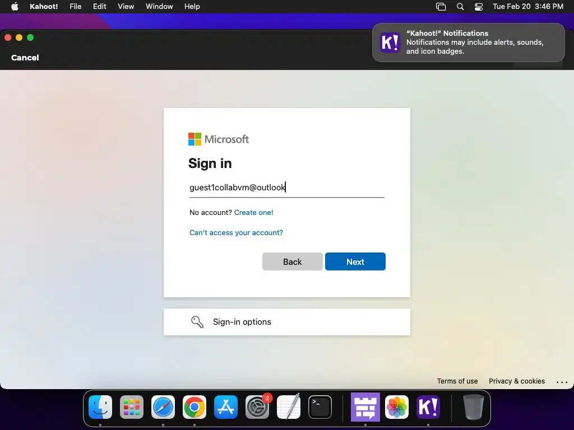Minimize window with the yellow button
This screenshot has height=430, width=574.
pos(19,38)
